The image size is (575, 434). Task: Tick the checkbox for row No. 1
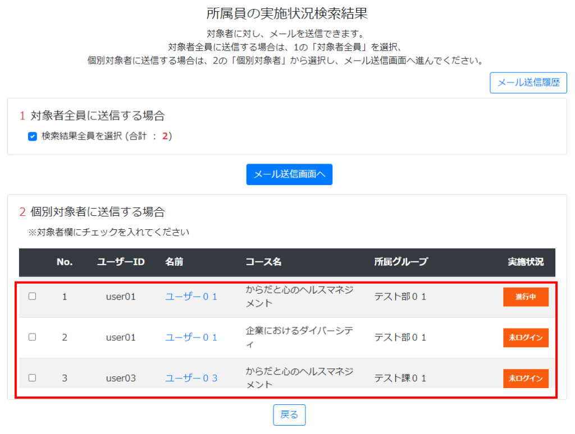click(x=33, y=297)
